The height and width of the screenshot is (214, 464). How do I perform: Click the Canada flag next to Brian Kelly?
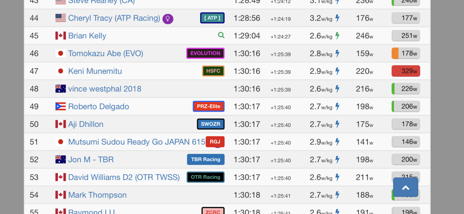(x=61, y=36)
